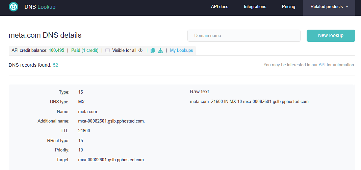Click the DNS Lookup site title
361x170 pixels.
tap(40, 7)
